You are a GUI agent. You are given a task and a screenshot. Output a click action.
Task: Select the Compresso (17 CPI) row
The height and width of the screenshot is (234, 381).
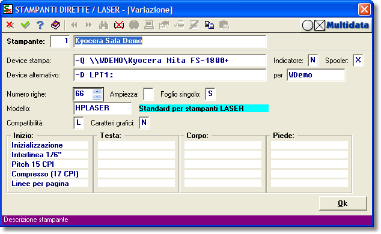49,174
